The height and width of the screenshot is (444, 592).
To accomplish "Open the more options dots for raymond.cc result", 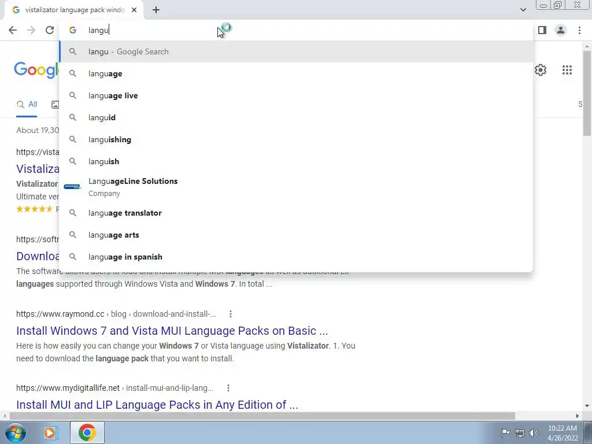I will point(230,314).
